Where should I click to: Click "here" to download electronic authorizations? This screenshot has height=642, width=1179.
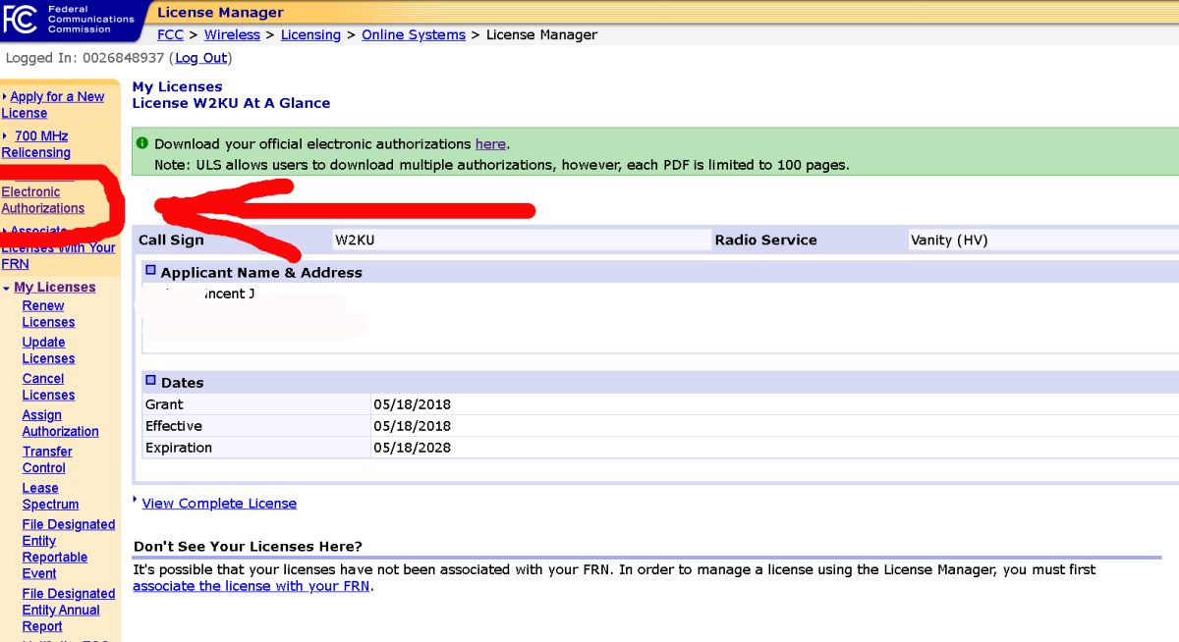490,143
